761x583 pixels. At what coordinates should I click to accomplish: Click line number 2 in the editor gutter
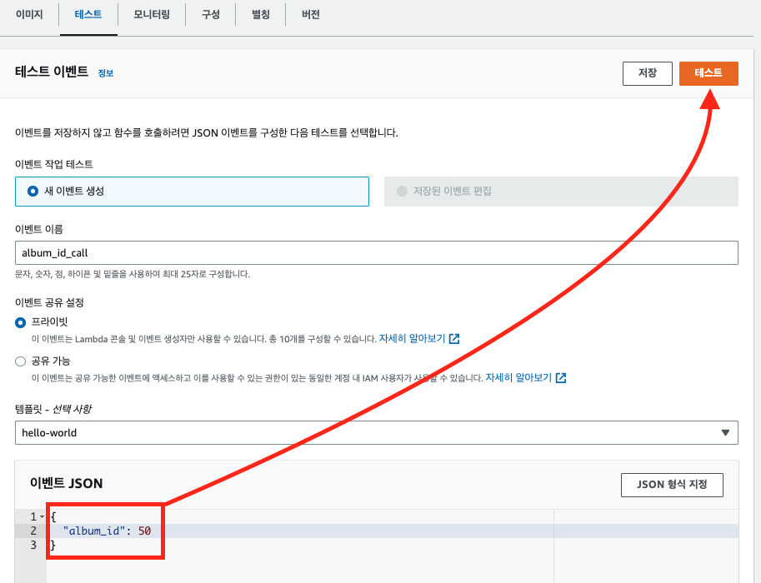pos(33,531)
